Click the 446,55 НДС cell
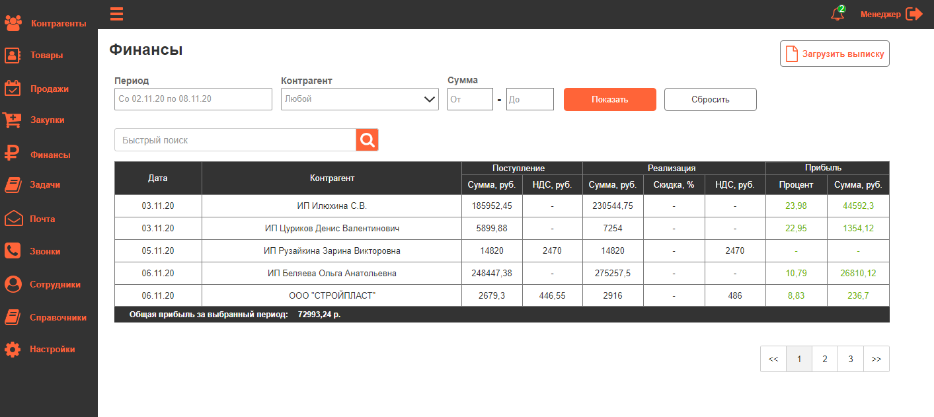934x417 pixels. pyautogui.click(x=553, y=295)
